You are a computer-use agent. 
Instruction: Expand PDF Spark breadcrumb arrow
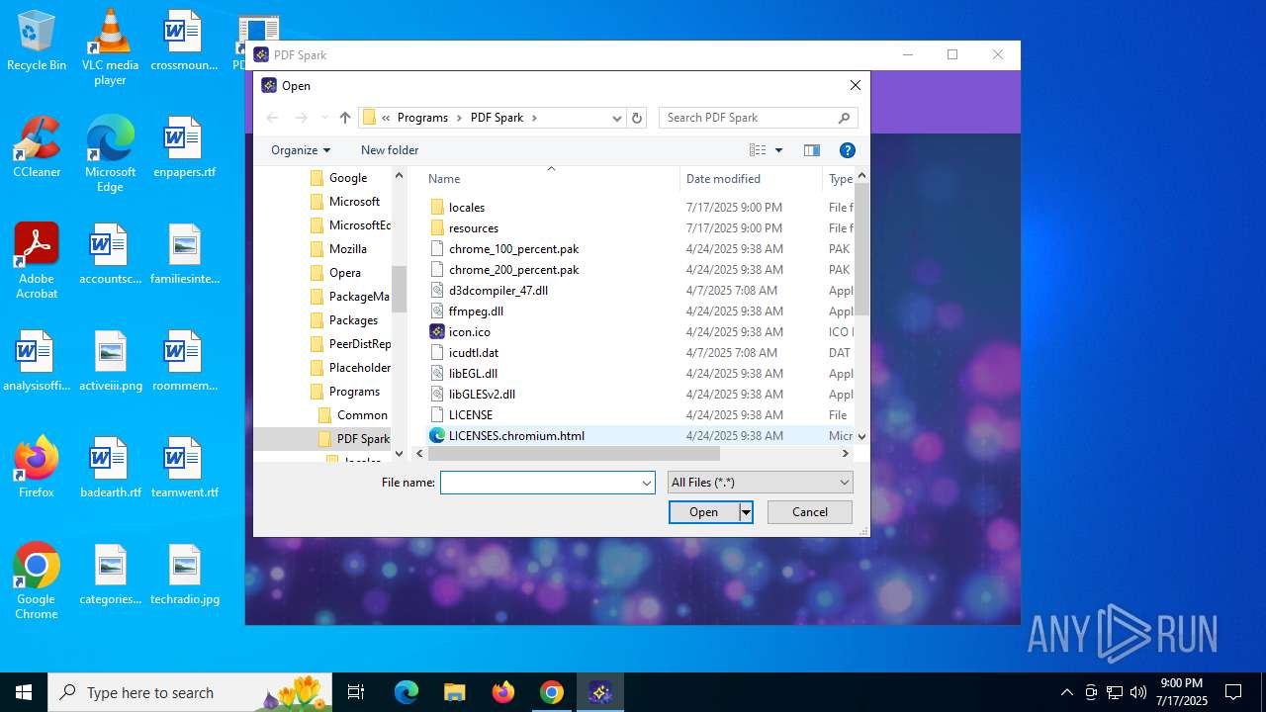pos(535,118)
